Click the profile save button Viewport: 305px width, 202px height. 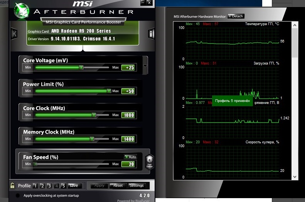coord(74,186)
